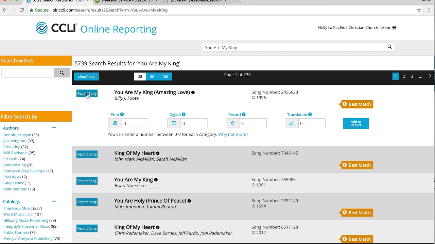Click into the Print count field
The image size is (435, 244).
[x=135, y=123]
